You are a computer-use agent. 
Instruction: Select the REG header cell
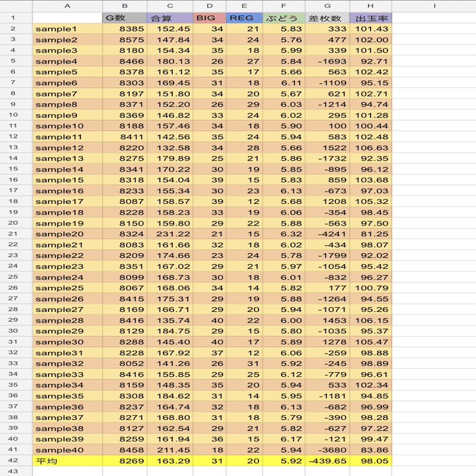click(244, 18)
